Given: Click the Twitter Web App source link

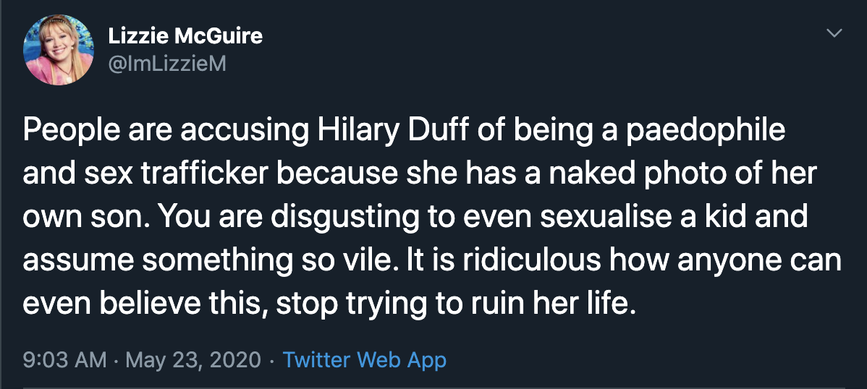Looking at the screenshot, I should pyautogui.click(x=364, y=359).
